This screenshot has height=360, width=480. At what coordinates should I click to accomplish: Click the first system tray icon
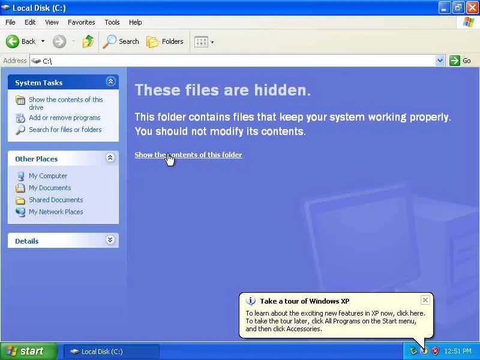413,351
